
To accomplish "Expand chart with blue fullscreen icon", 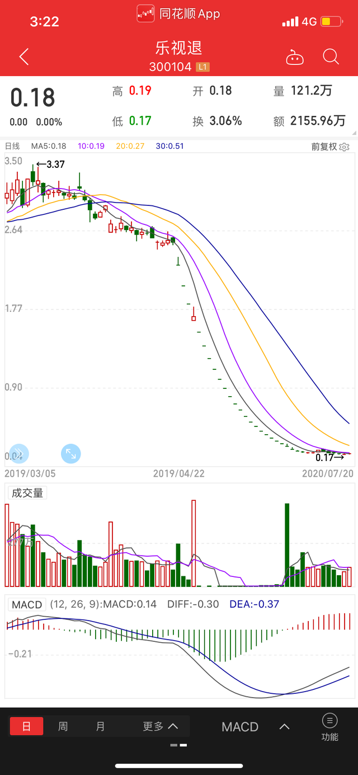I will tap(71, 453).
